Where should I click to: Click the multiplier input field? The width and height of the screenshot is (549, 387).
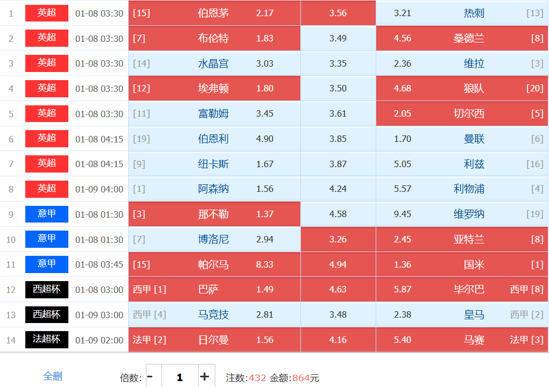click(x=179, y=377)
